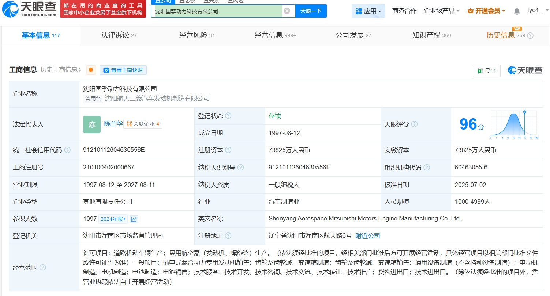Image resolution: width=550 pixels, height=296 pixels.
Task: Click the orange monitoring bell icon
Action: pyautogui.click(x=91, y=70)
